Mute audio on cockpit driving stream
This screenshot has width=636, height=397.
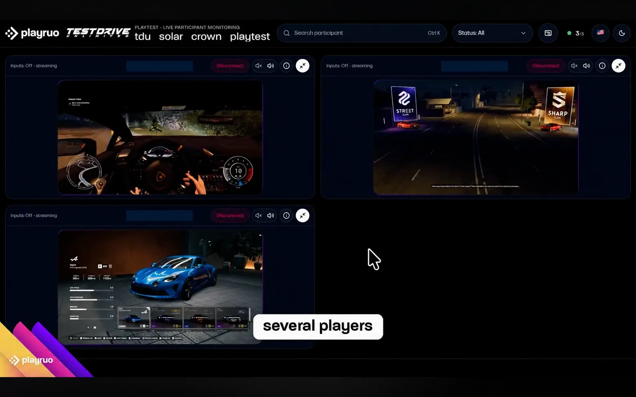pyautogui.click(x=258, y=66)
